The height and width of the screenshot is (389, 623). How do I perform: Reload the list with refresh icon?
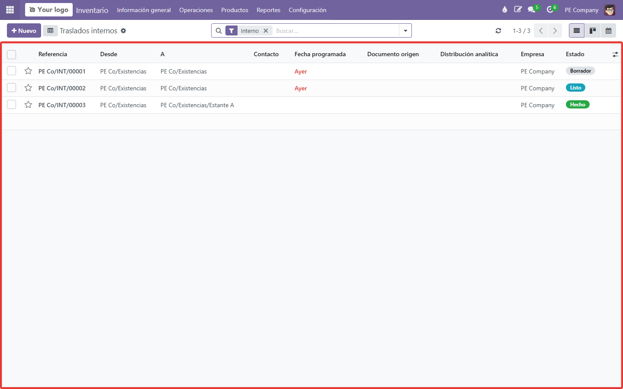pos(498,31)
